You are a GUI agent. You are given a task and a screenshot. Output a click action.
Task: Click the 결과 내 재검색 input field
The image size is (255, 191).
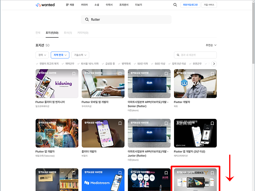[195, 55]
